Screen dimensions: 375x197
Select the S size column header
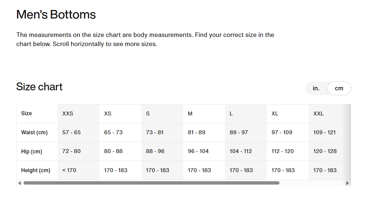148,113
